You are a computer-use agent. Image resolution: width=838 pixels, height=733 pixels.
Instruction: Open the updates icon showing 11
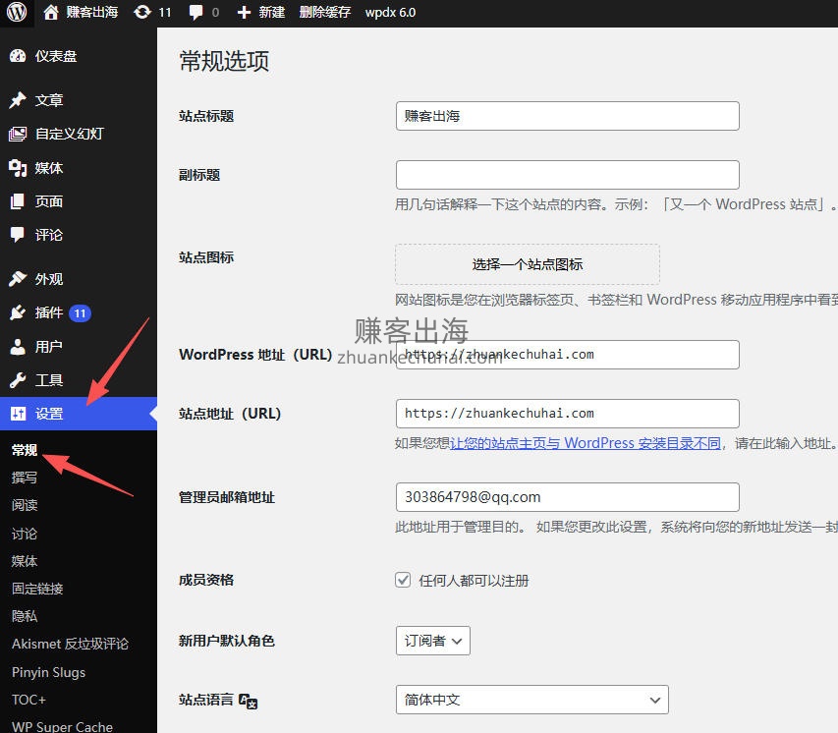[x=142, y=13]
